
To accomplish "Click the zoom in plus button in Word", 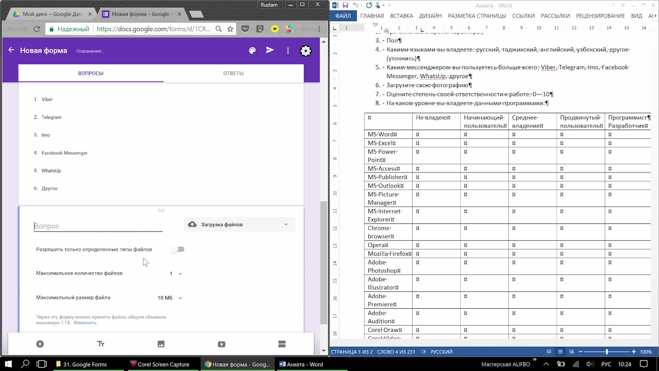I will (x=634, y=351).
